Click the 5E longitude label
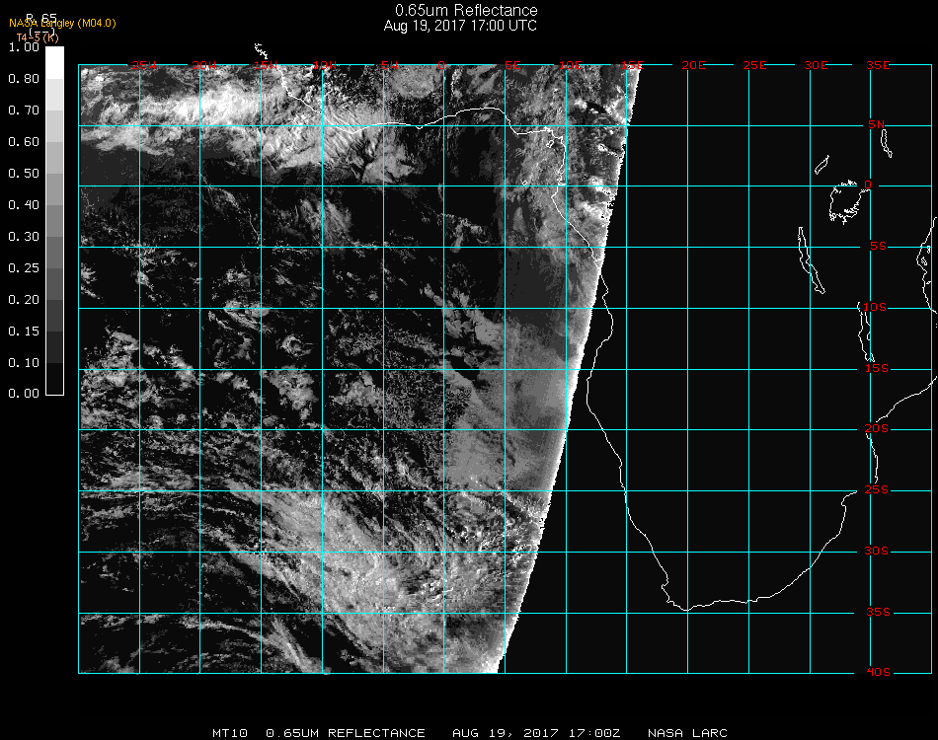The height and width of the screenshot is (740, 938). [x=512, y=65]
